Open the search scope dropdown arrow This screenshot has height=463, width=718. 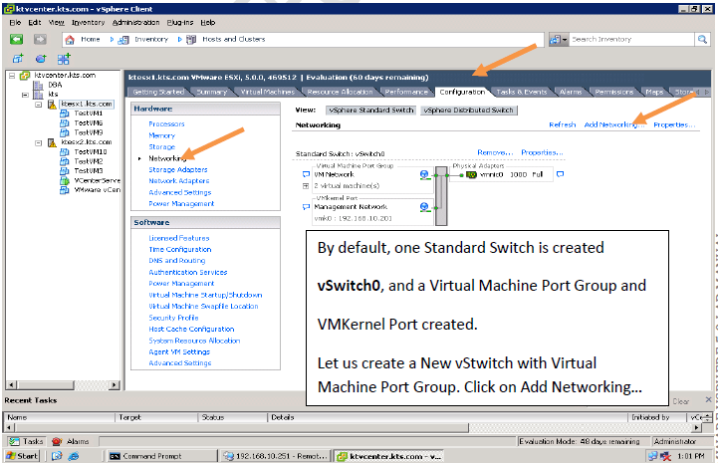(x=565, y=40)
